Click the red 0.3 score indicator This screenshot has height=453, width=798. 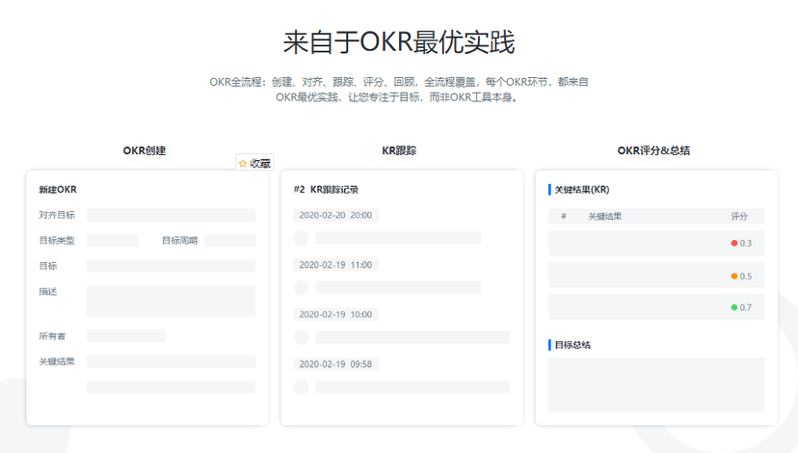pos(741,243)
